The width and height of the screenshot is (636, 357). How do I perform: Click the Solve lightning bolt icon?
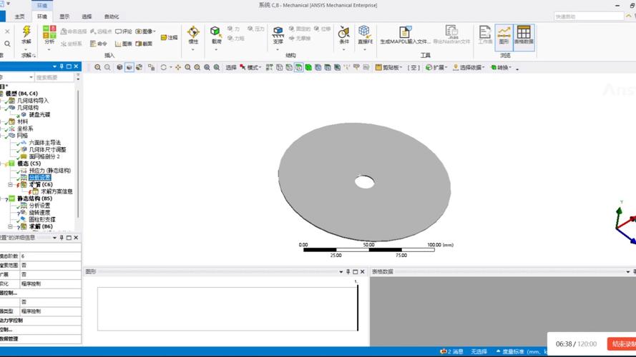[26, 34]
